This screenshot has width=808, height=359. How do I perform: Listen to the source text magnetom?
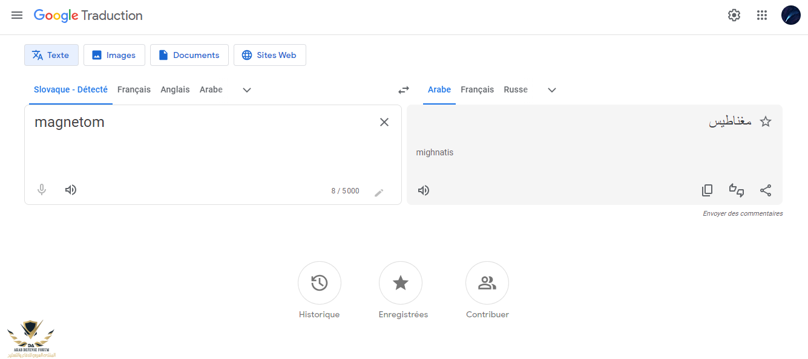pyautogui.click(x=71, y=190)
